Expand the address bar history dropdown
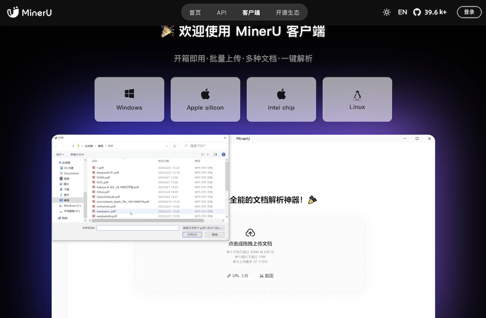 (167, 146)
